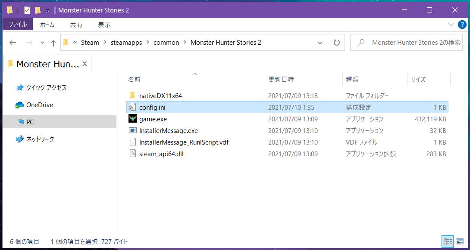Click the Monster Hunter Stories 2 search field
Image resolution: width=470 pixels, height=250 pixels.
(x=407, y=43)
